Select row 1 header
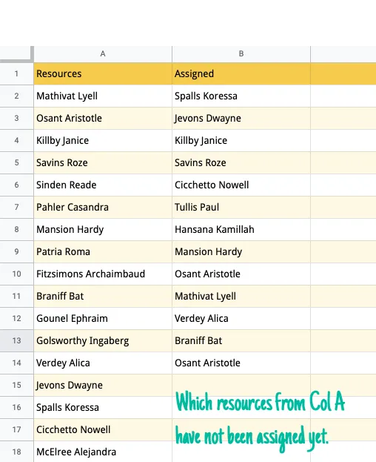 [x=17, y=73]
